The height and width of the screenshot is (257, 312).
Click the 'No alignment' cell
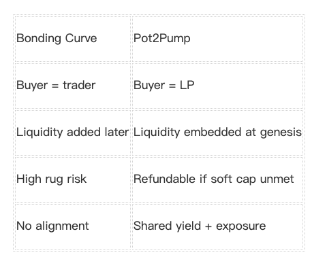pyautogui.click(x=73, y=226)
